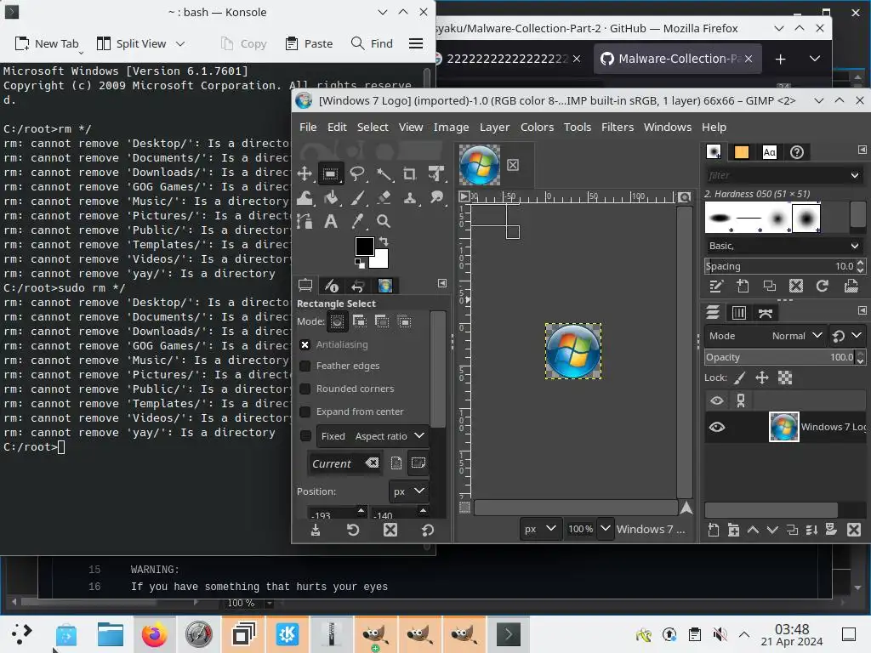Set selection mode to Intersect
The height and width of the screenshot is (653, 871).
coord(404,321)
